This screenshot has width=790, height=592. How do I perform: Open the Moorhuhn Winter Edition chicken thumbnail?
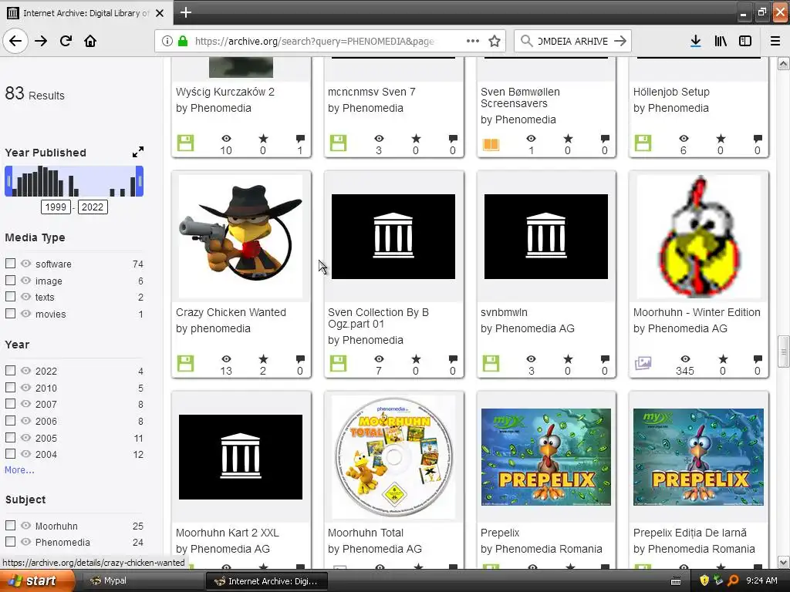699,236
